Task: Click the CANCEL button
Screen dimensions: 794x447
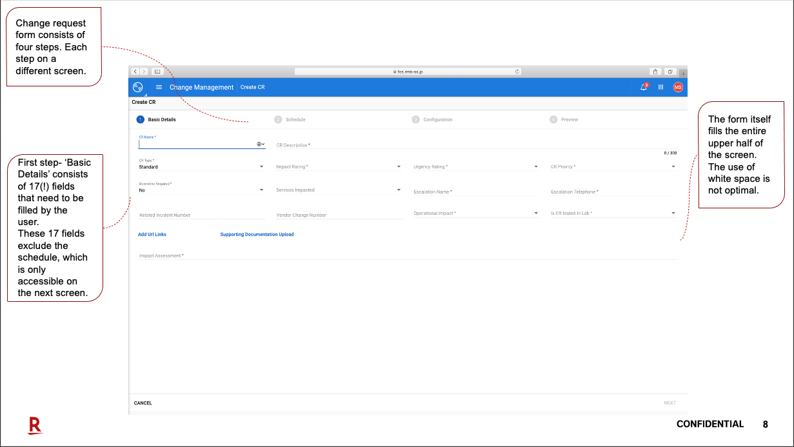Action: tap(143, 403)
